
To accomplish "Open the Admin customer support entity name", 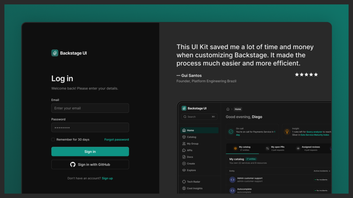I will [250, 178].
